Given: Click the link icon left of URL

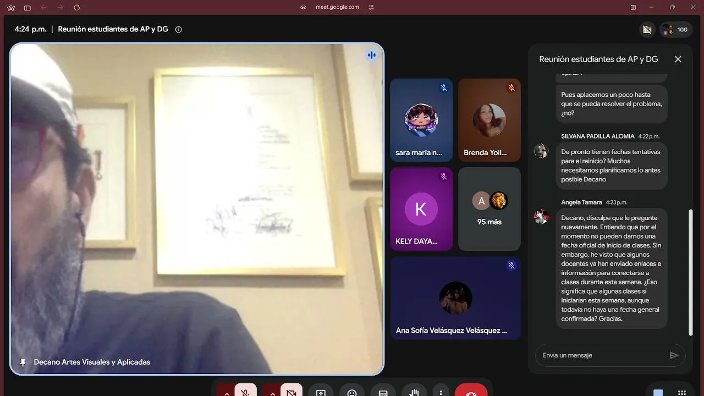Looking at the screenshot, I should tap(303, 7).
